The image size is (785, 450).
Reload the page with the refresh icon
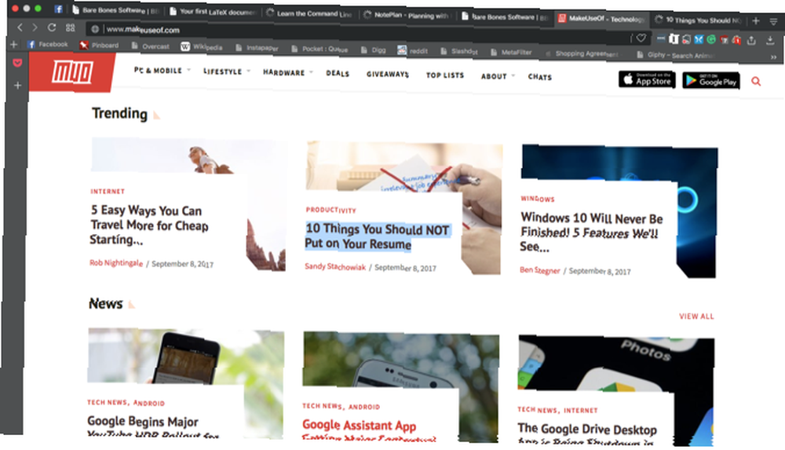(x=52, y=27)
